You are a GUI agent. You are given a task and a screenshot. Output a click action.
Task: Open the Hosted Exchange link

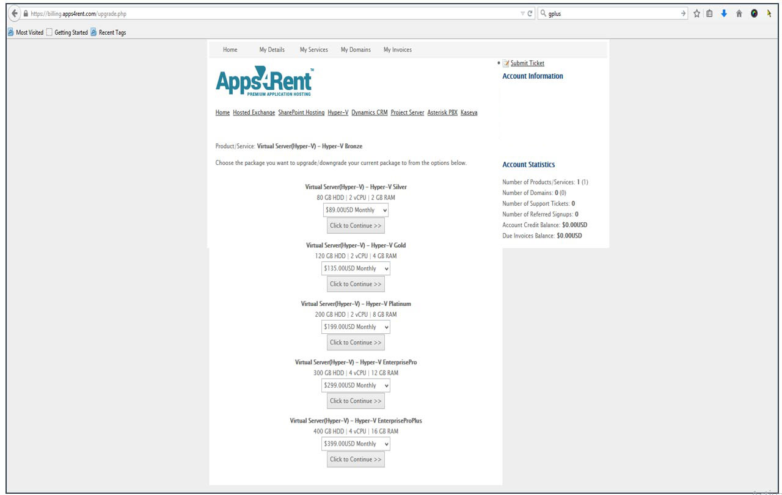[254, 113]
